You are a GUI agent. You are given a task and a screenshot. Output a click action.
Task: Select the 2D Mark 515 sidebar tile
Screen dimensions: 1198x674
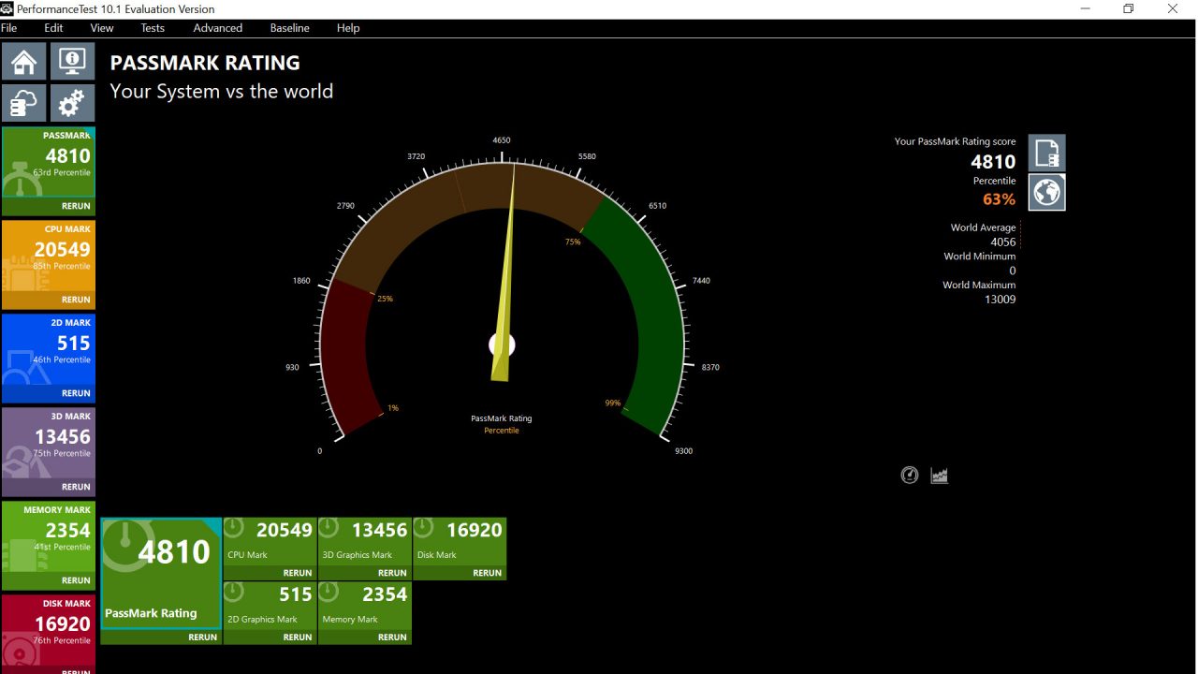(49, 358)
